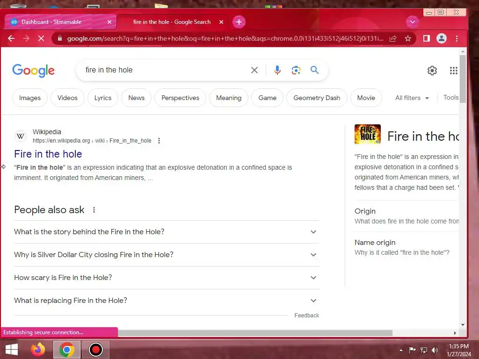The image size is (479, 359).
Task: Open the Google apps grid
Action: pyautogui.click(x=454, y=71)
